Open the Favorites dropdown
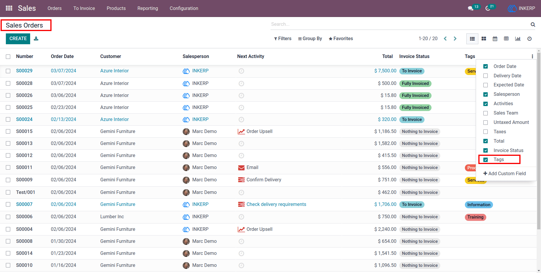The image size is (541, 273). click(x=341, y=39)
